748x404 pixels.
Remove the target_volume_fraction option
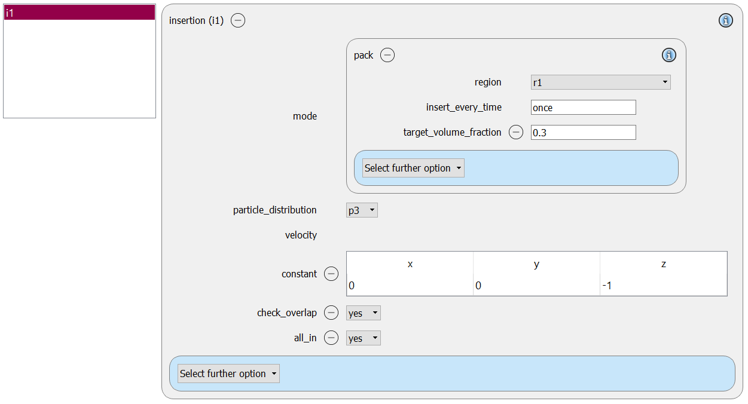tap(515, 133)
